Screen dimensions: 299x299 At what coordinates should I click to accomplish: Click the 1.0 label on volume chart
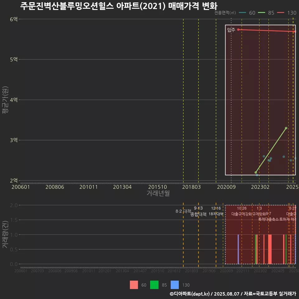(x=14, y=235)
